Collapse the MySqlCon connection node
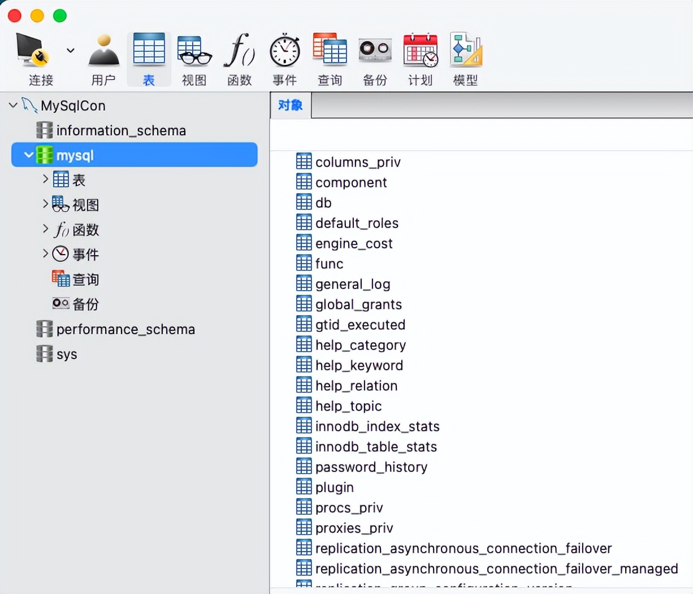Viewport: 693px width, 594px height. tap(12, 105)
